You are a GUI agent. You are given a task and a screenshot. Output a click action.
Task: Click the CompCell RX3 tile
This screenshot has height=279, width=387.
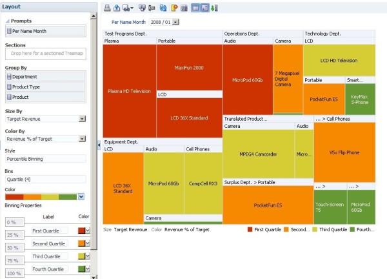click(203, 183)
